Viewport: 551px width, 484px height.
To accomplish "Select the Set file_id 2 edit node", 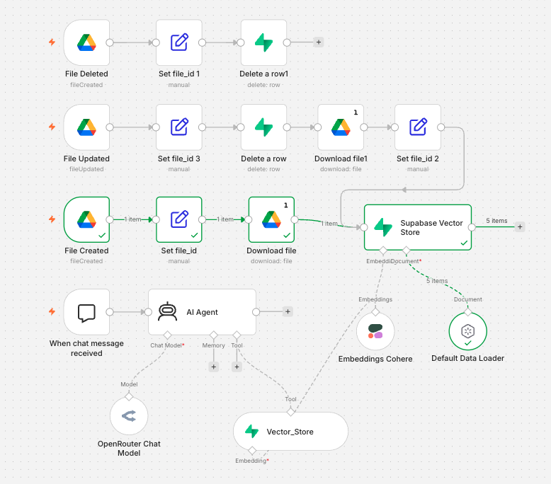I will pos(418,127).
